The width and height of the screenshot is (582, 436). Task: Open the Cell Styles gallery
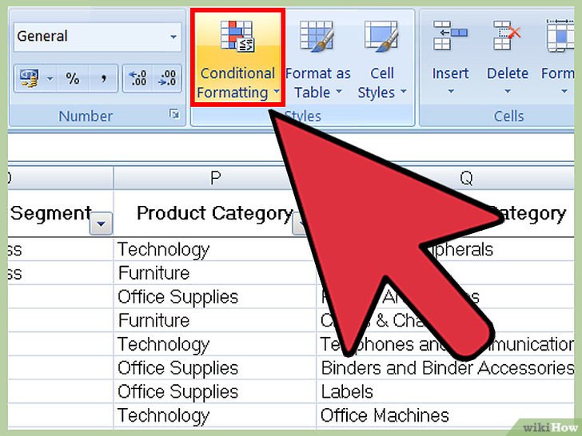tap(381, 58)
